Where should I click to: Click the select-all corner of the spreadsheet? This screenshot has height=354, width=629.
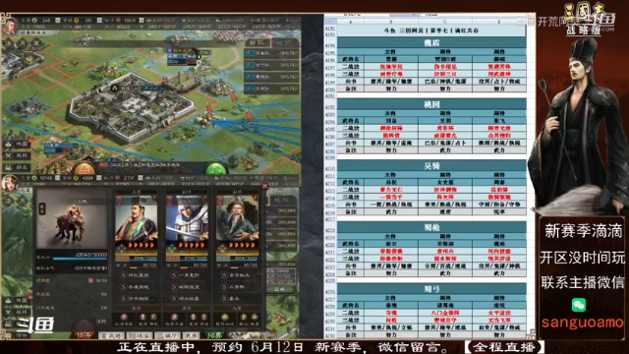click(330, 22)
